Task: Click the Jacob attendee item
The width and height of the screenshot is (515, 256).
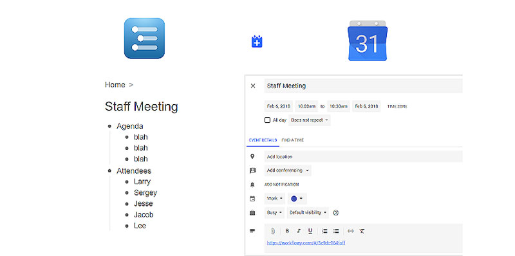Action: (x=144, y=215)
